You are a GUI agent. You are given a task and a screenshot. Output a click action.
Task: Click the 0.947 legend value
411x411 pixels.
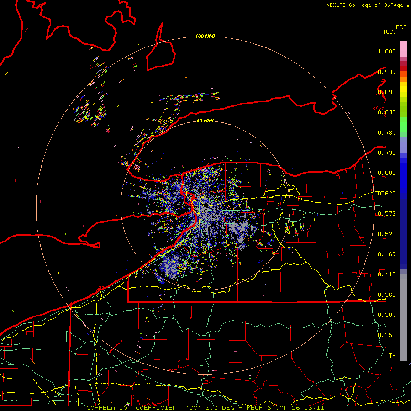tap(387, 72)
